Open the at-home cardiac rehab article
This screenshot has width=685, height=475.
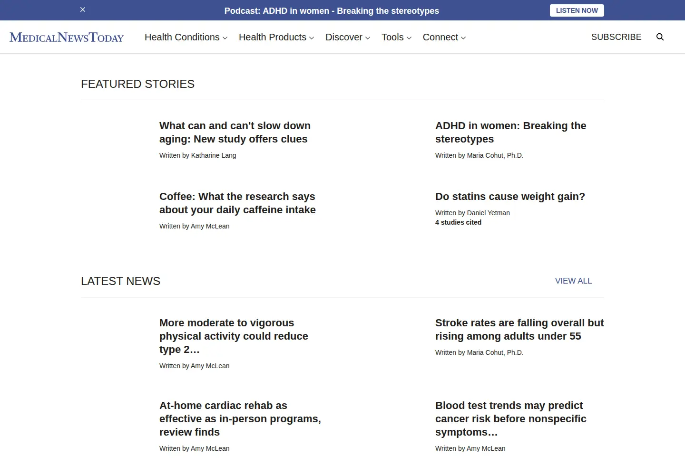240,419
